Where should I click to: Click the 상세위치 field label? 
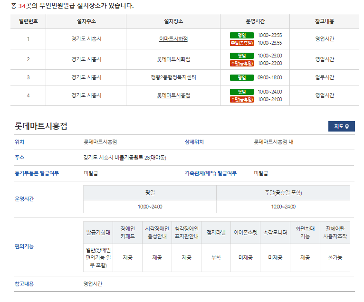194,142
